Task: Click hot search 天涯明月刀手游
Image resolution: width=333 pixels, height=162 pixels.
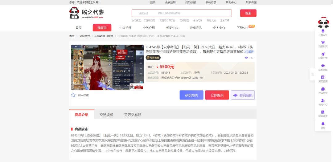Action: 167,21
